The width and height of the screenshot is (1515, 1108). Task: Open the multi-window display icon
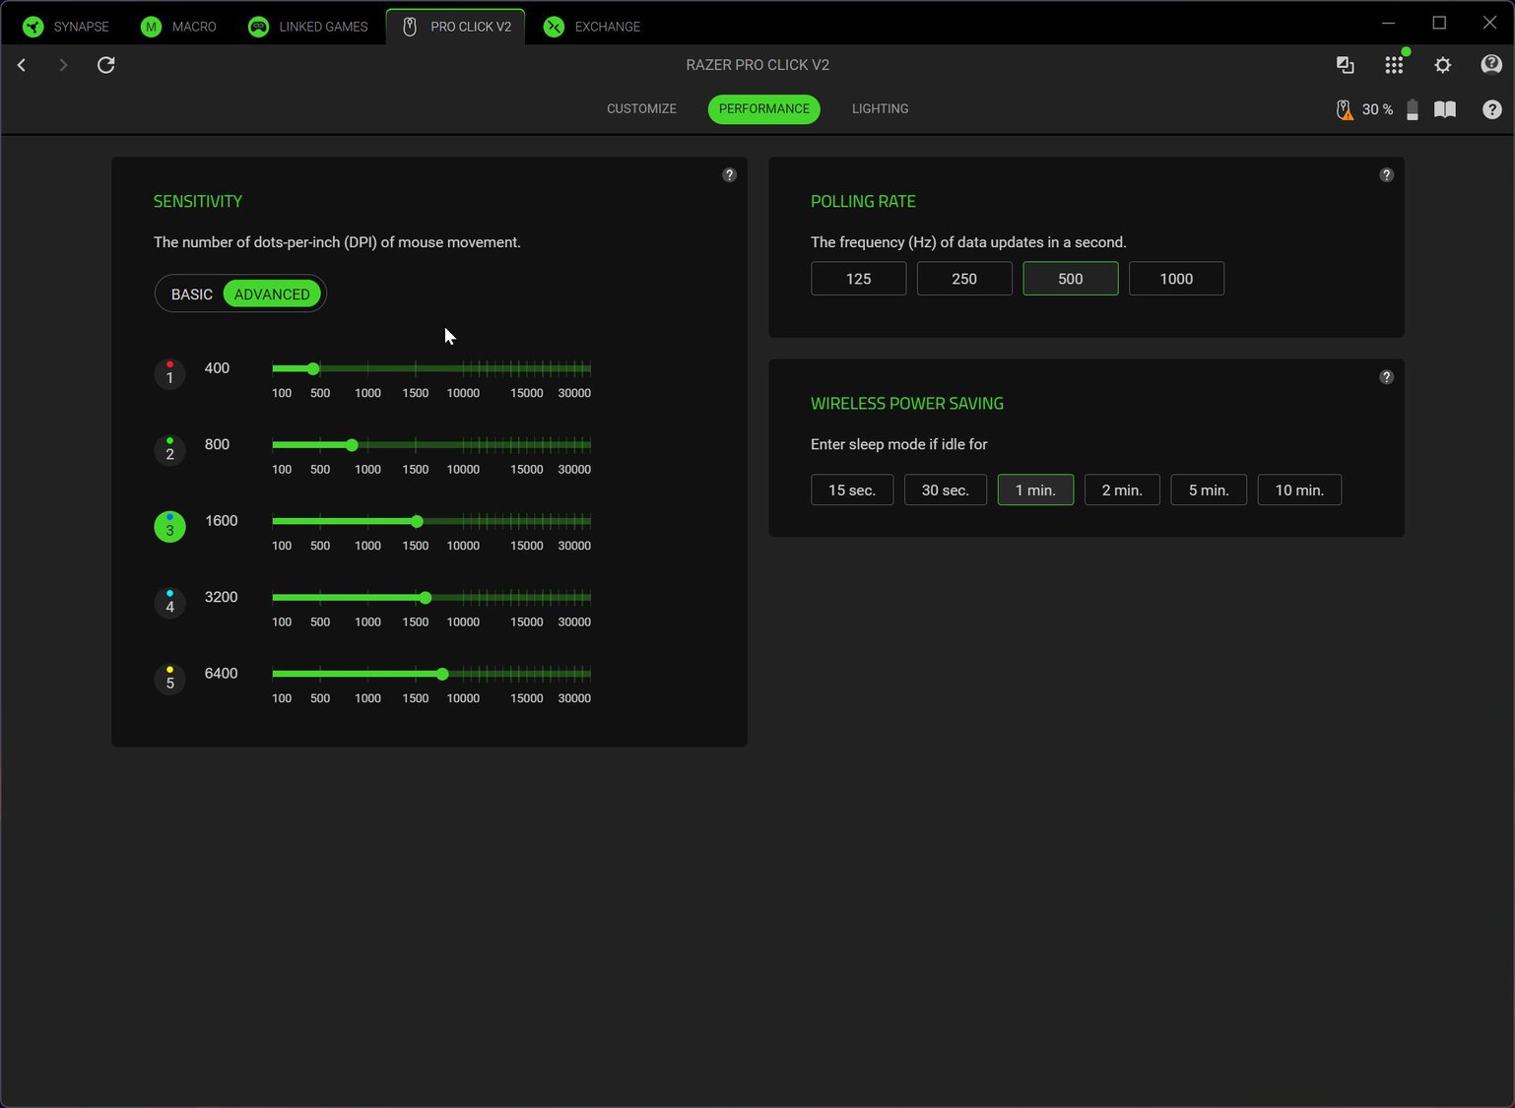pos(1345,65)
